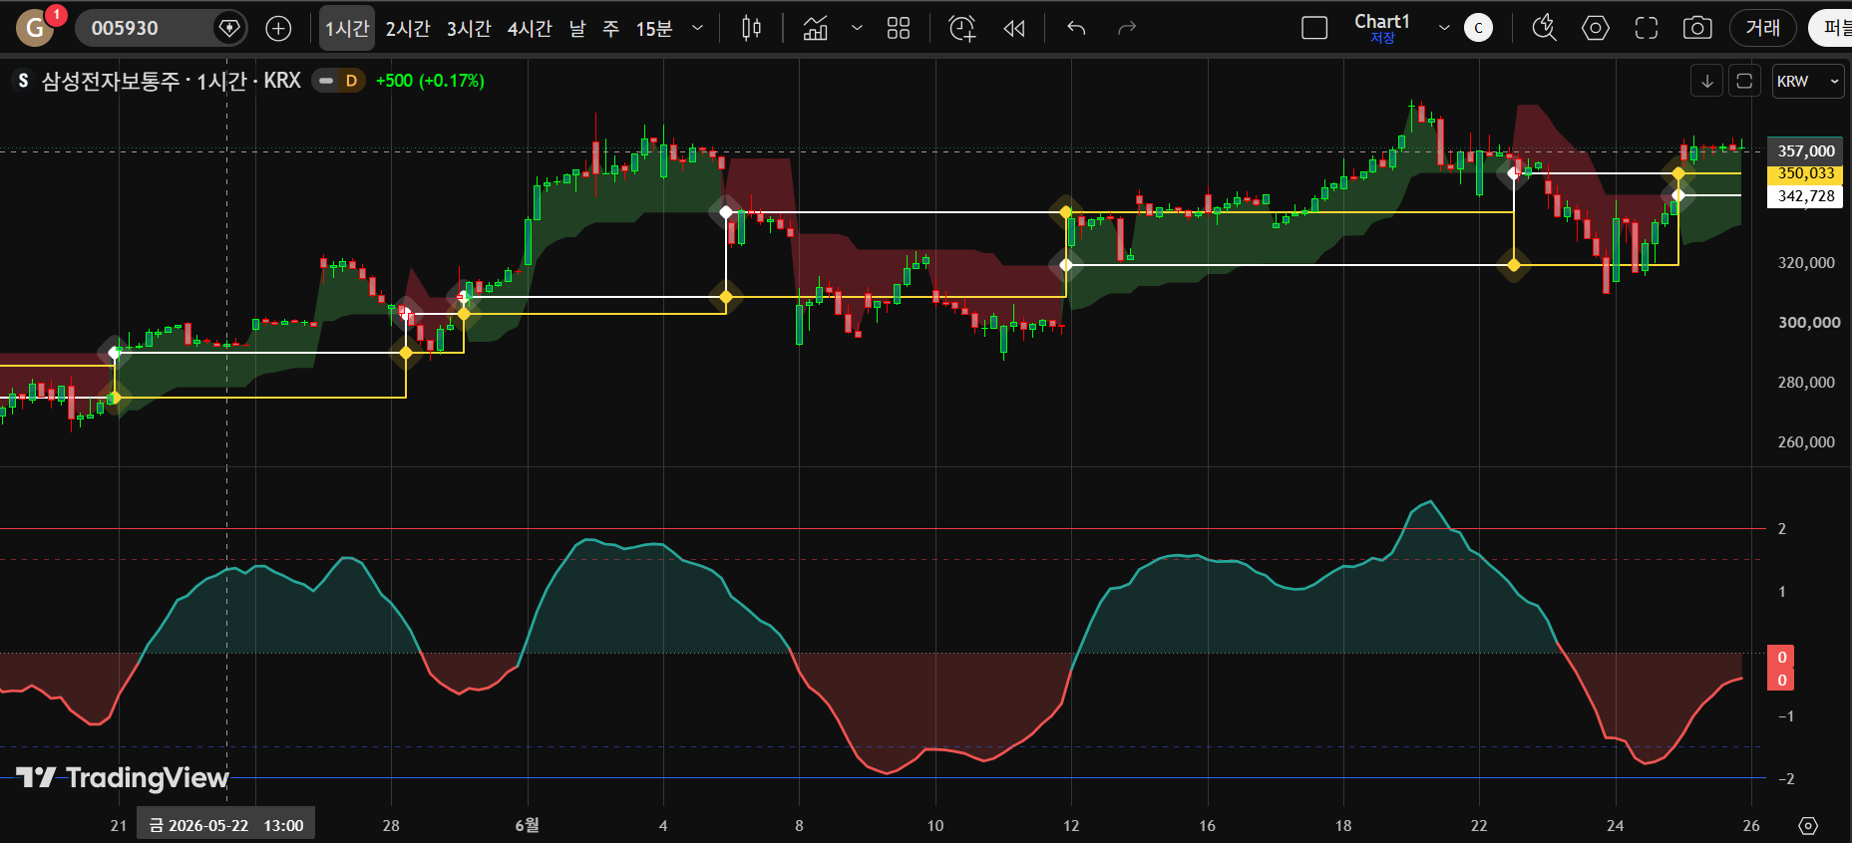The image size is (1852, 843).
Task: Expand the time interval dropdown chevron
Action: click(x=698, y=28)
